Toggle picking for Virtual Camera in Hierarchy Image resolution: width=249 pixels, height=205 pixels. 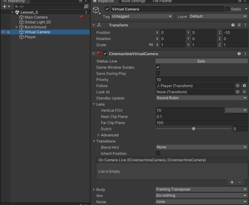point(8,32)
